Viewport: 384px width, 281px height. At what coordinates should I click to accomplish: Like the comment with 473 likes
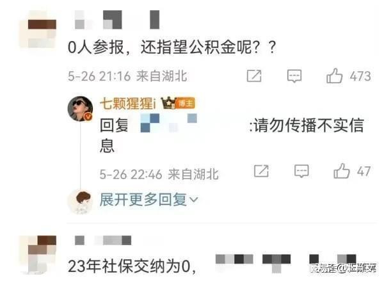tap(334, 76)
